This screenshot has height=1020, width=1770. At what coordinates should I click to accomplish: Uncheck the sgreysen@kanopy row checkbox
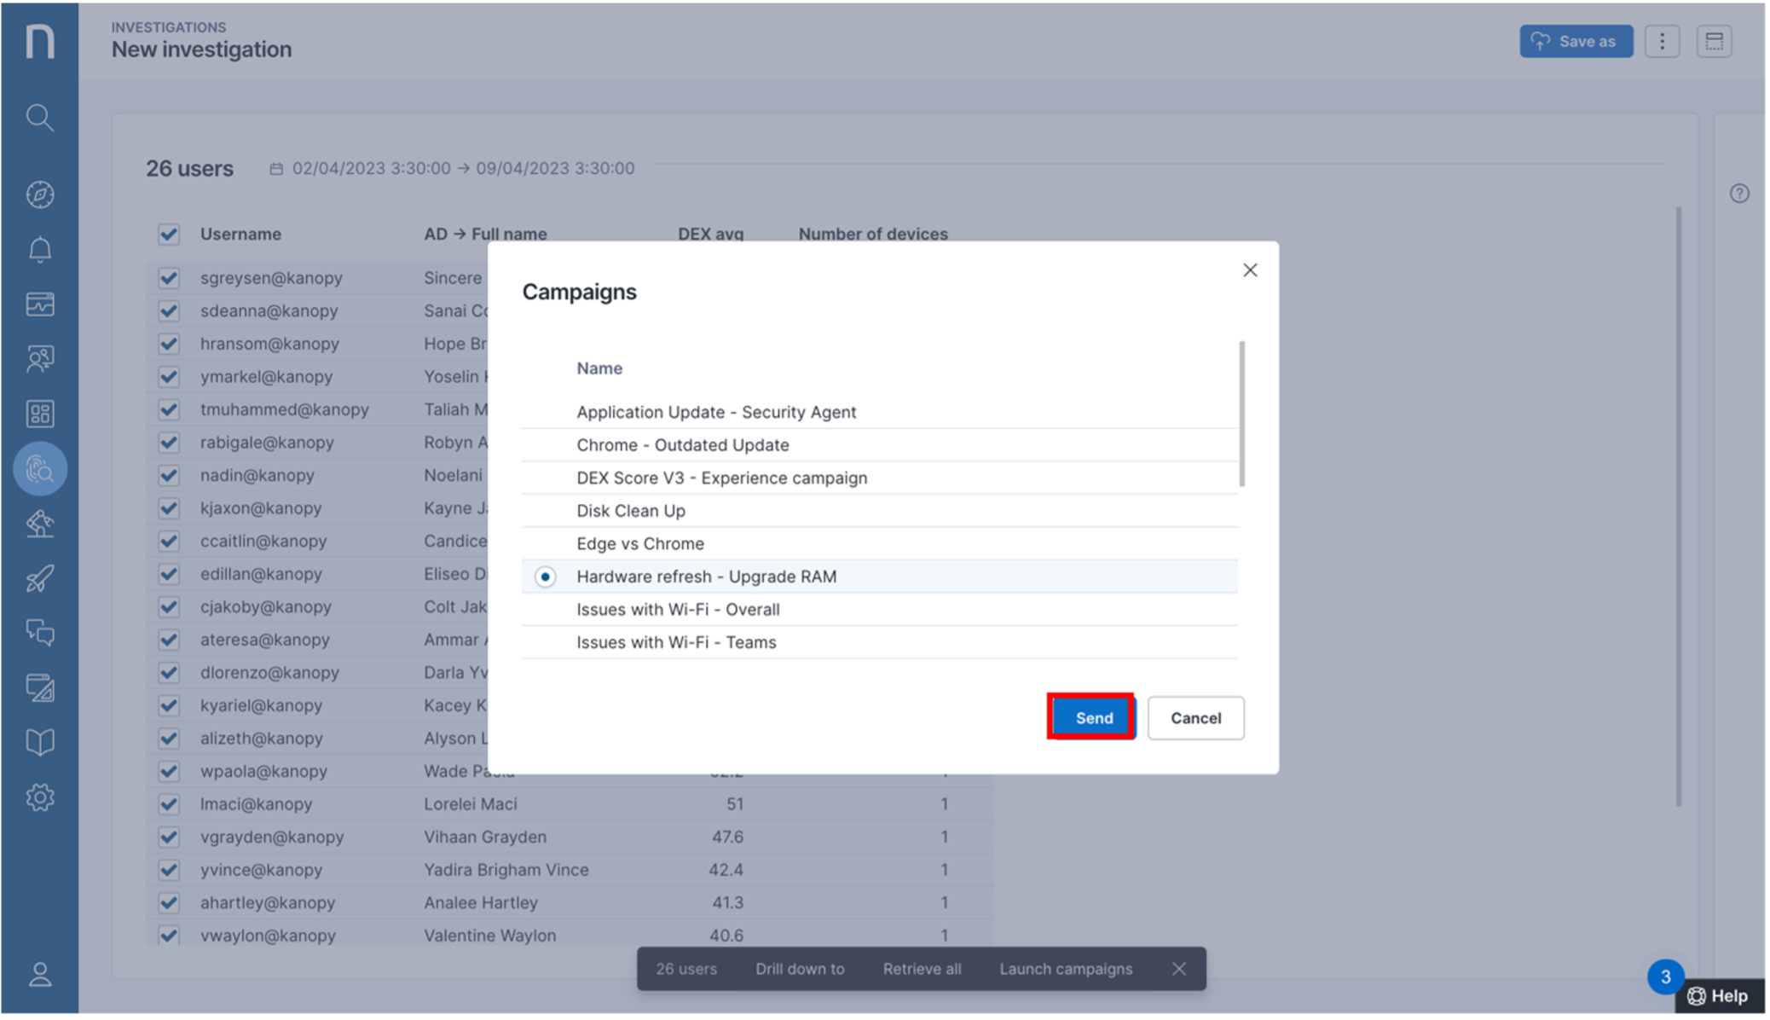click(x=169, y=278)
